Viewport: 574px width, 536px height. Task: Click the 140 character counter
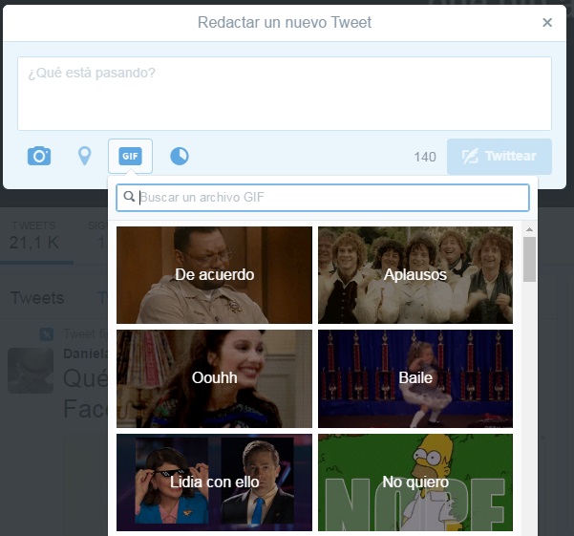tap(425, 157)
